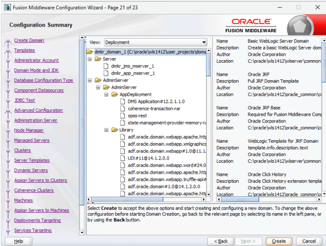Open Deployments Targeting step
Screen dimensions: 326x246
(x=37, y=220)
